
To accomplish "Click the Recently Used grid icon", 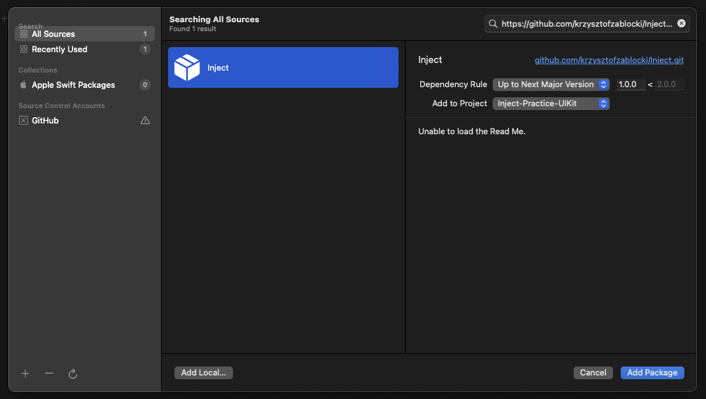I will pos(24,49).
